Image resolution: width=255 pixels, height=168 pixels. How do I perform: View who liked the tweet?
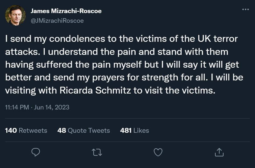[134, 130]
